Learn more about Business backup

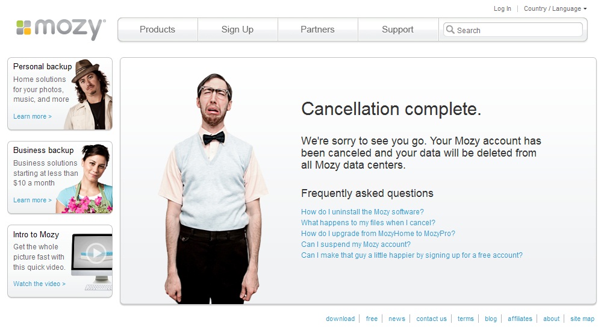point(33,200)
